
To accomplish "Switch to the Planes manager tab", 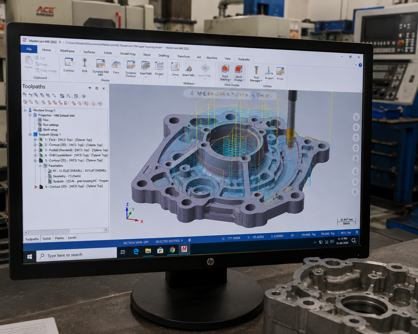I will point(59,238).
